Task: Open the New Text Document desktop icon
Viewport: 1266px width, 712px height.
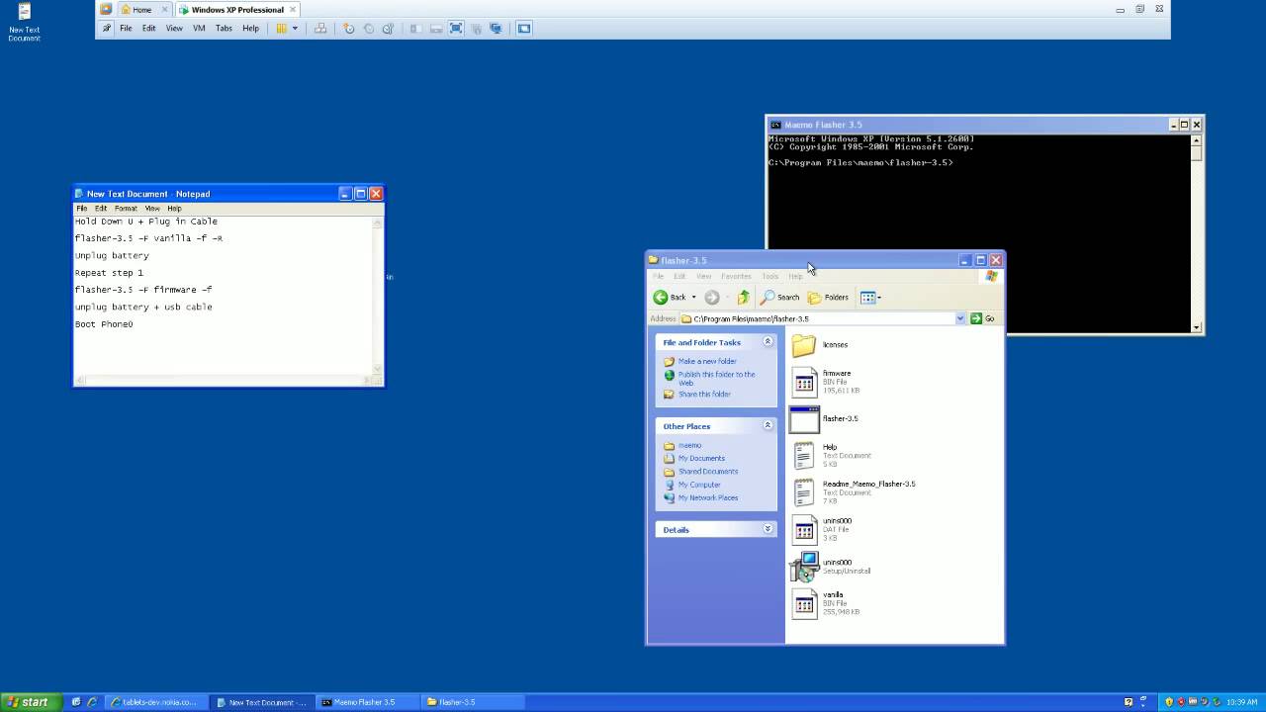Action: coord(24,22)
